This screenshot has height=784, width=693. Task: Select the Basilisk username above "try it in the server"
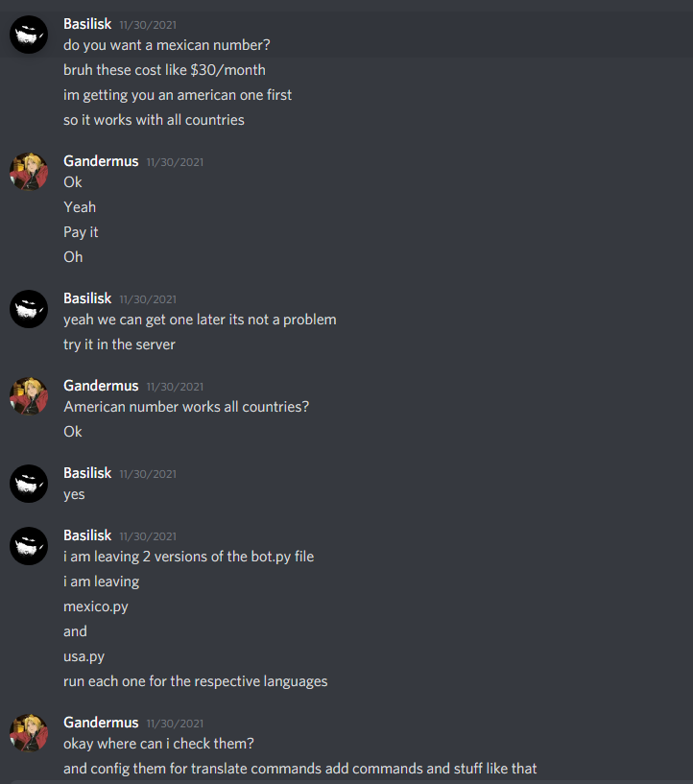[87, 298]
